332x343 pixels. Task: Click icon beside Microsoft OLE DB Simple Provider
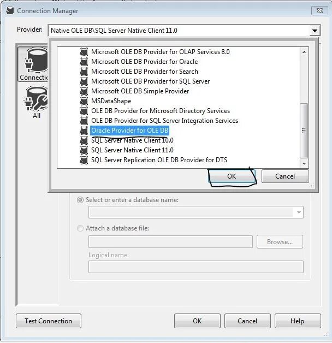click(84, 91)
